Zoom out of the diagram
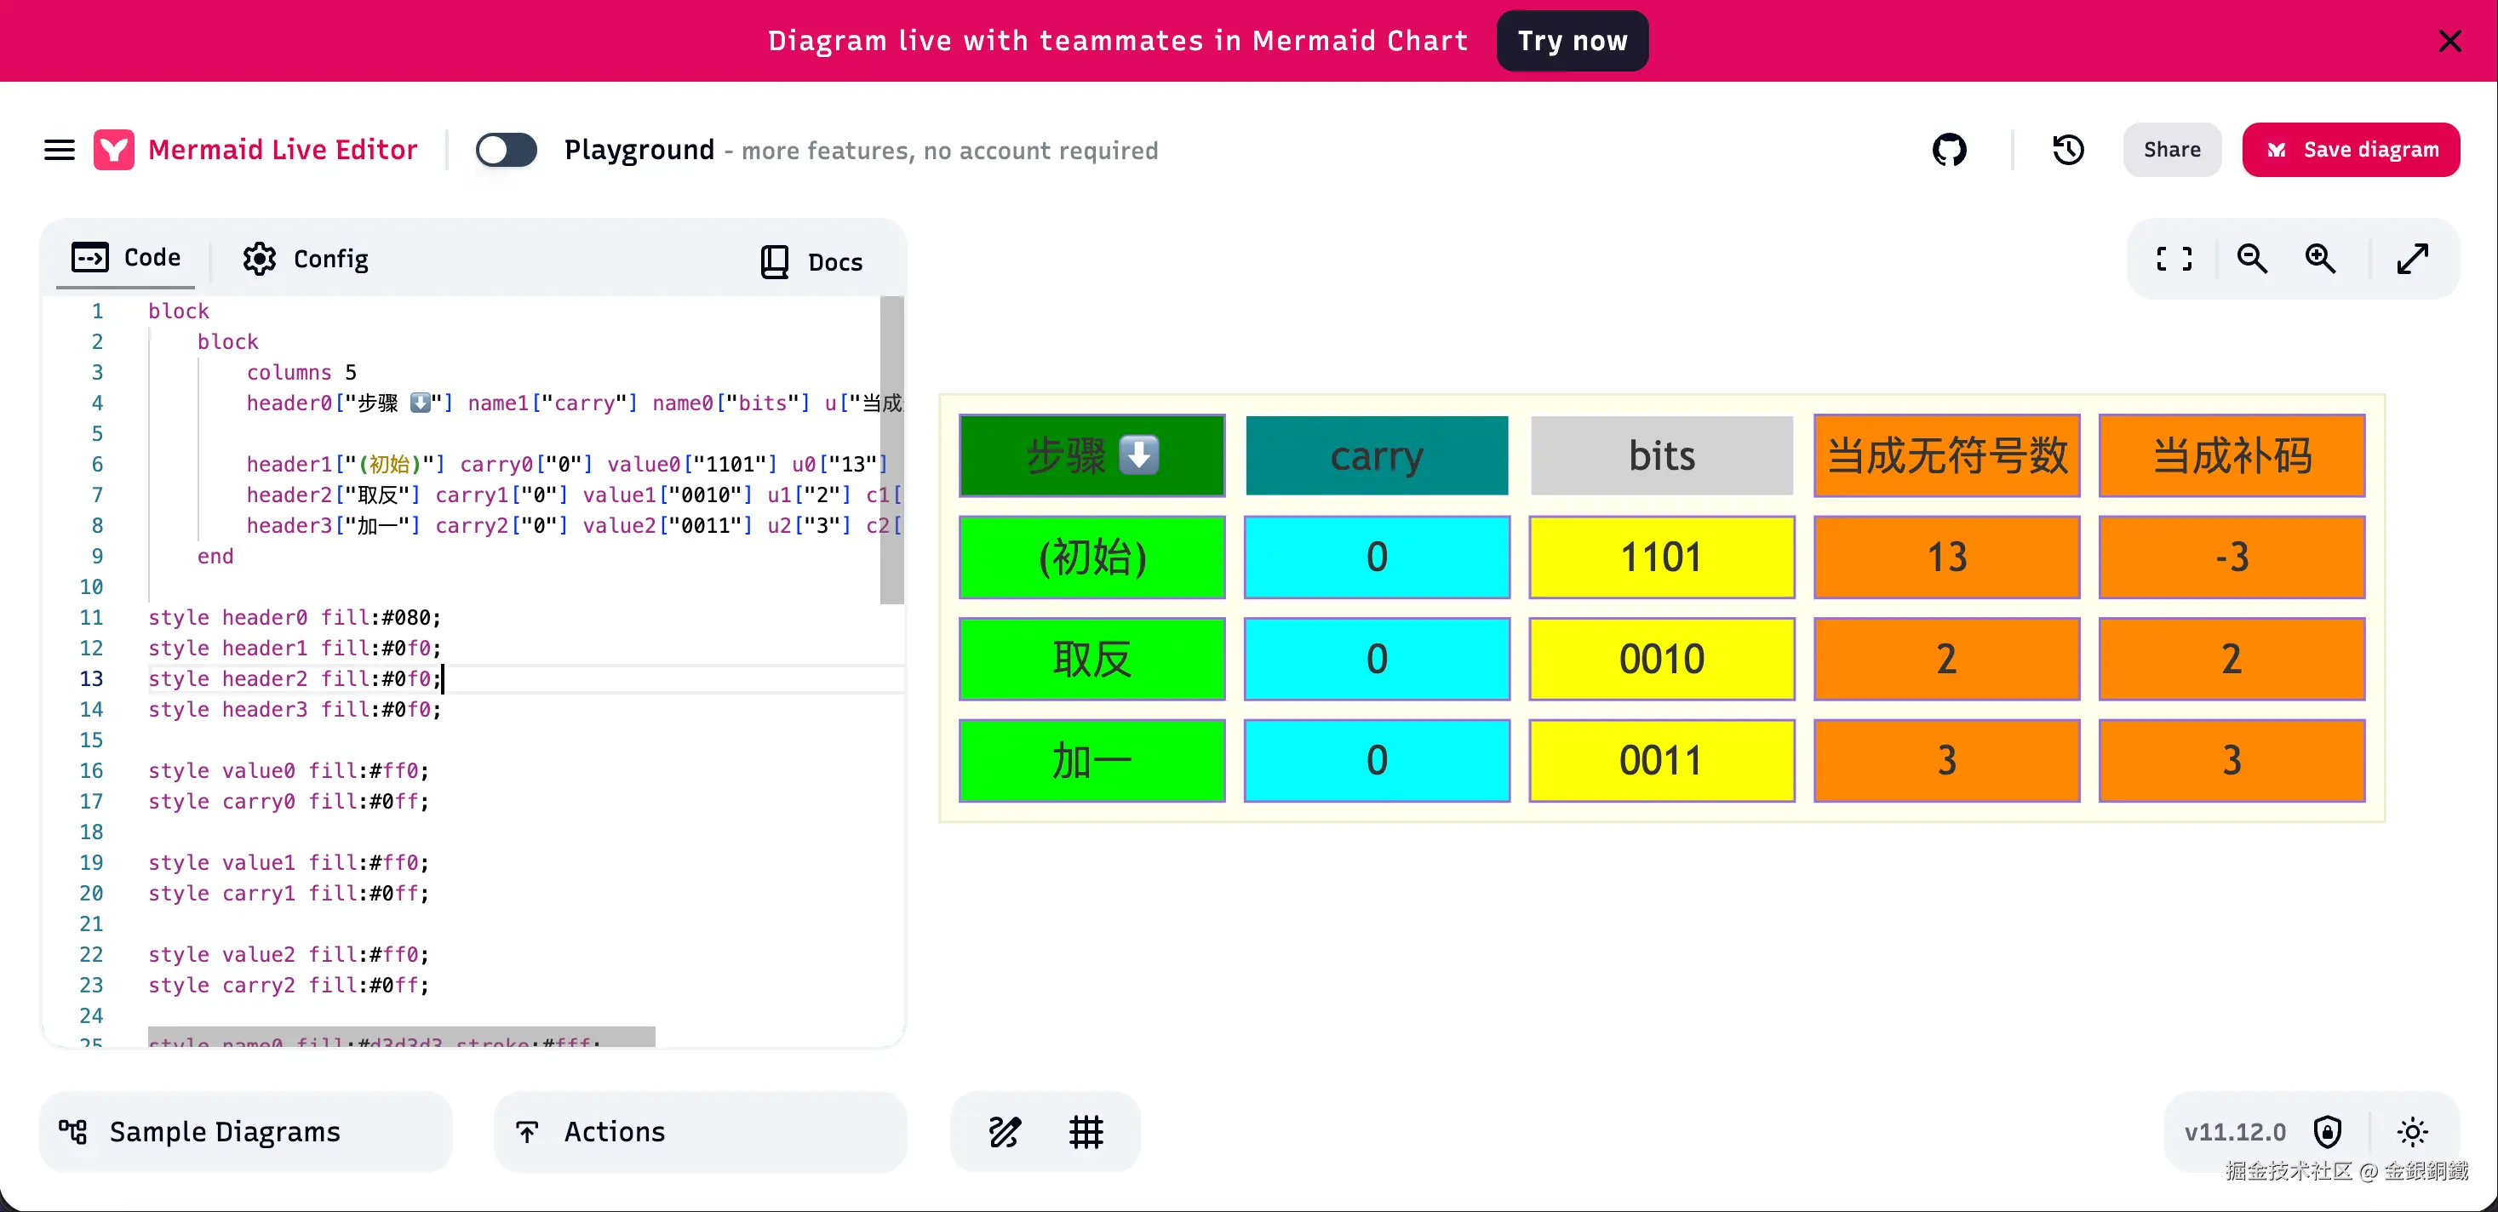 coord(2252,259)
